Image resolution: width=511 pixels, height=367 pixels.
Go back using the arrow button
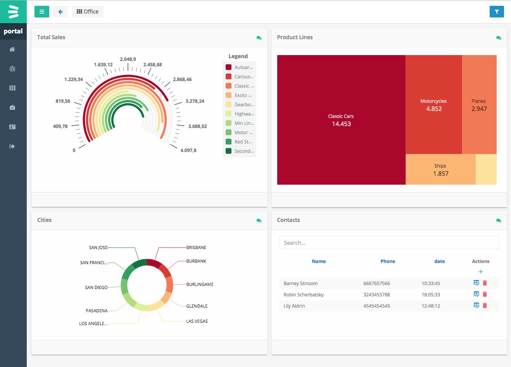pyautogui.click(x=60, y=12)
